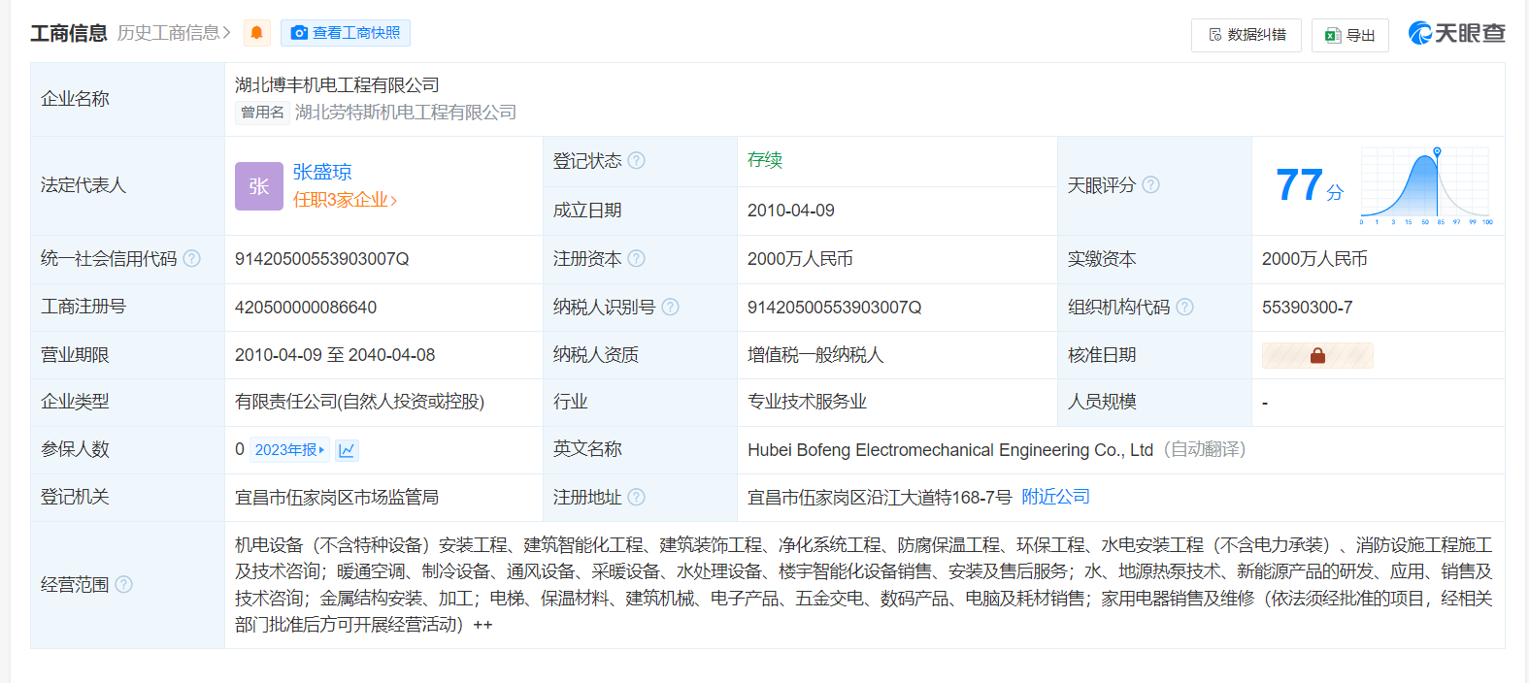Click the 77 分 score value

click(x=1310, y=185)
